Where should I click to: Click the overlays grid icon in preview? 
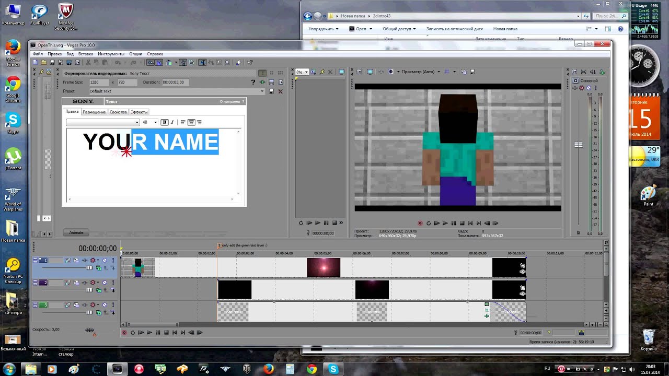pyautogui.click(x=447, y=72)
